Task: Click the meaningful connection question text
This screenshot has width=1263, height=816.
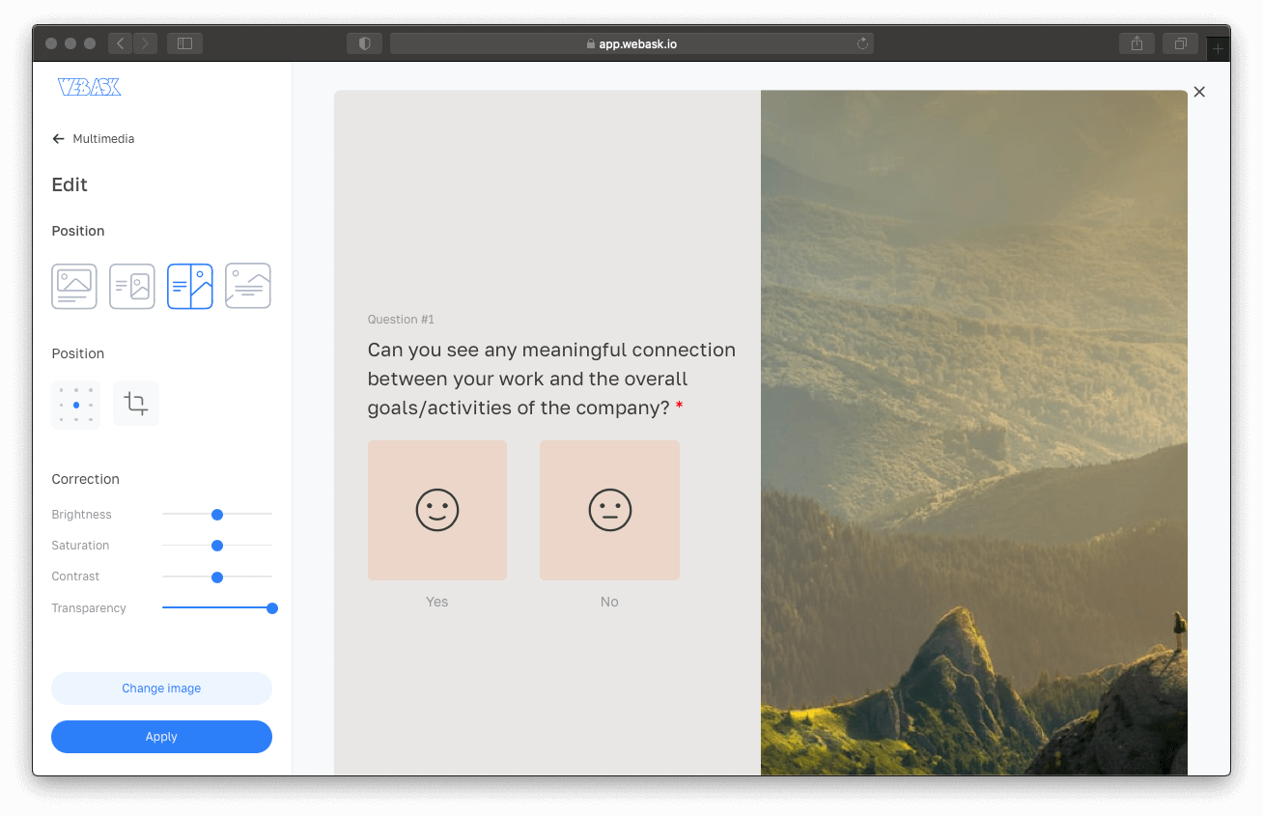Action: tap(551, 379)
